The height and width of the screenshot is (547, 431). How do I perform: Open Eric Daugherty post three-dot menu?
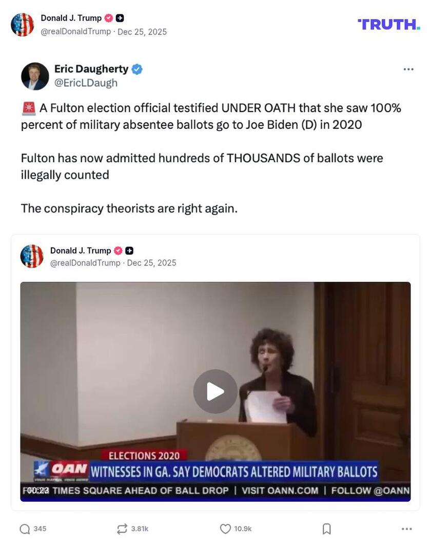(408, 69)
